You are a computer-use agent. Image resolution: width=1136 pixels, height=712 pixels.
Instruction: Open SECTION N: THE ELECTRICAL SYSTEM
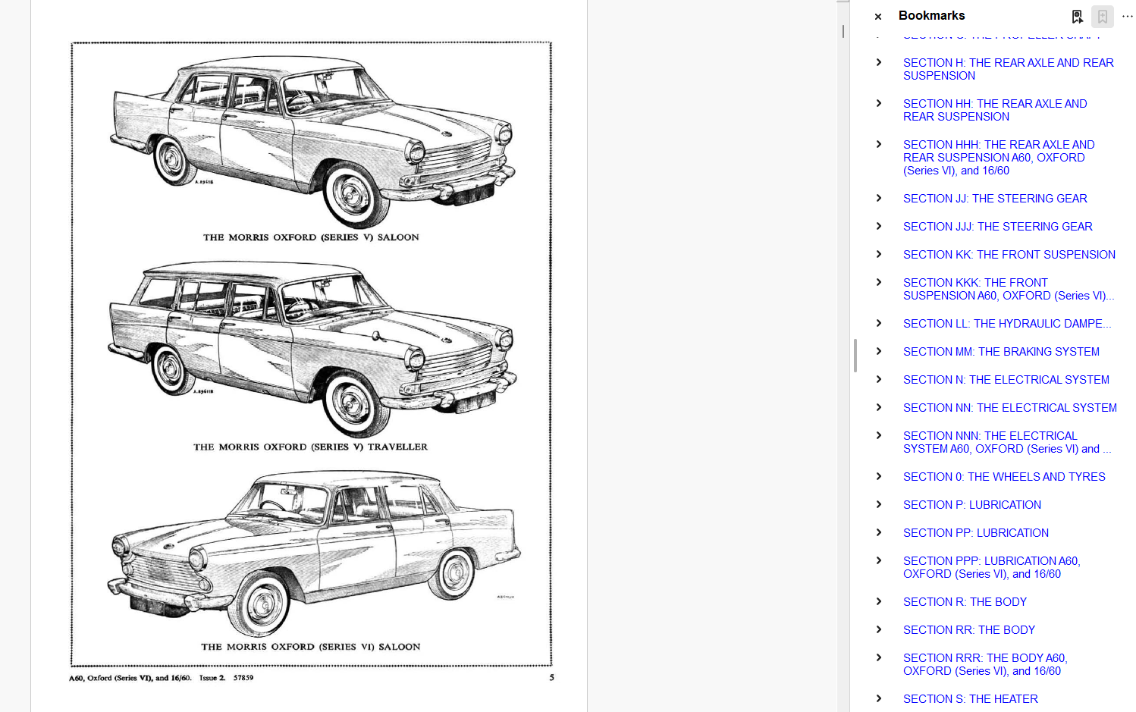coord(1006,380)
